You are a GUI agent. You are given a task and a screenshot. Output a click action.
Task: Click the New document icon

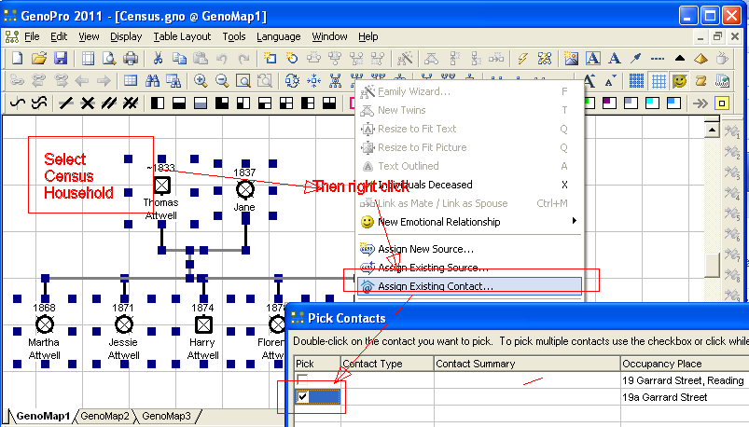coord(17,59)
